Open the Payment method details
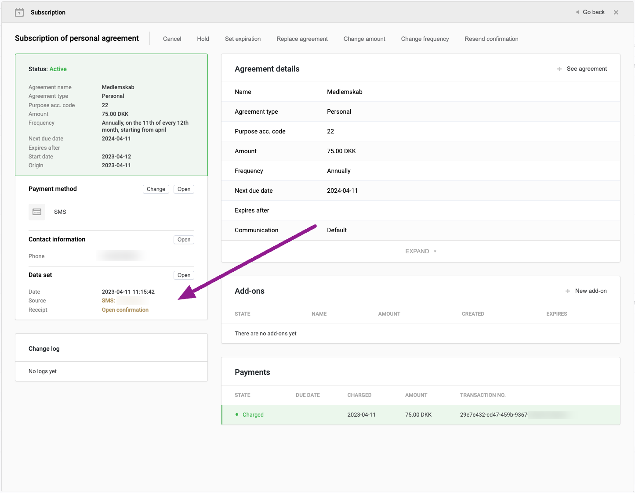635x493 pixels. point(184,189)
